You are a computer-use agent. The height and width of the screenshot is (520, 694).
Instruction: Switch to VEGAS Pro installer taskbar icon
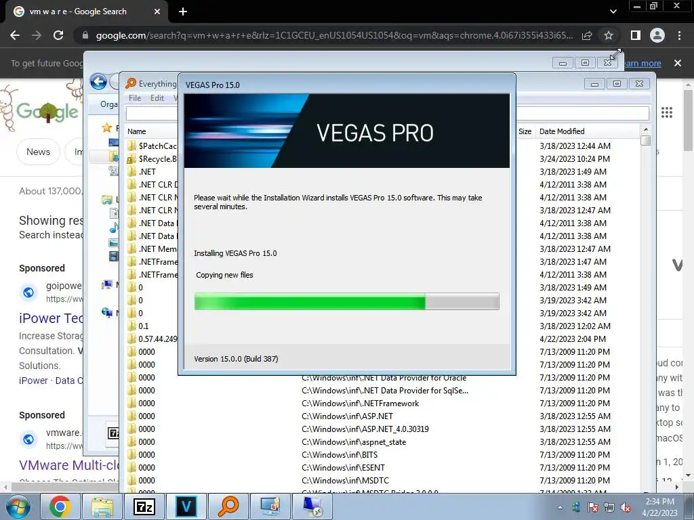pyautogui.click(x=186, y=506)
